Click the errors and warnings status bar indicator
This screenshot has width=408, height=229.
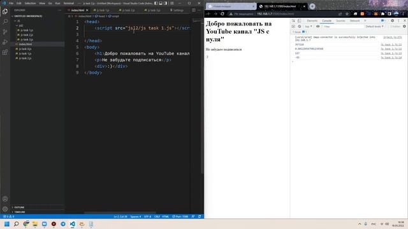pos(9,216)
